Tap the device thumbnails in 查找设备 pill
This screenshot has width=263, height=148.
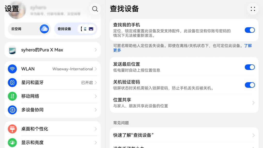pos(87,29)
